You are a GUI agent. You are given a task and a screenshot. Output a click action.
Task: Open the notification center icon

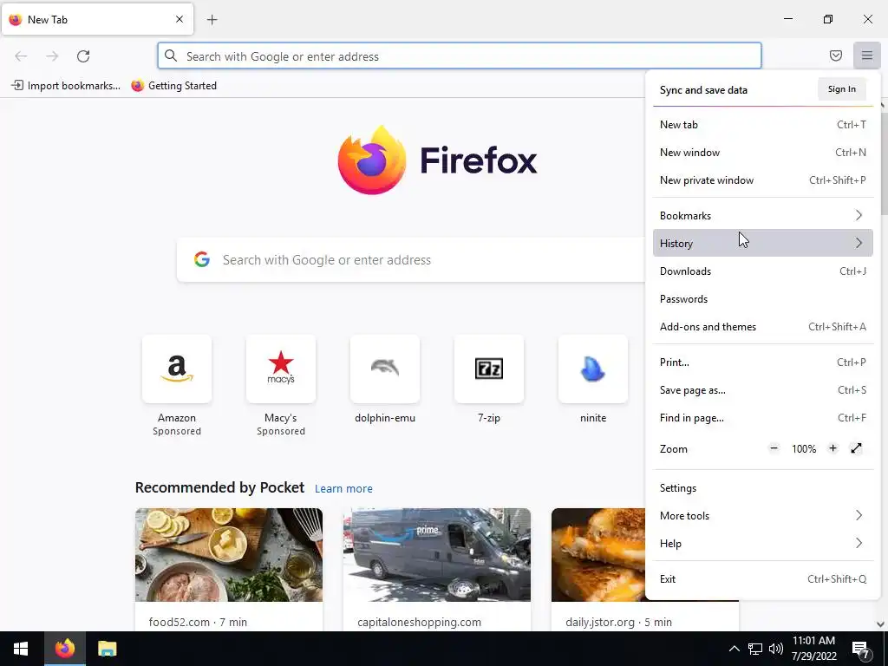861,649
